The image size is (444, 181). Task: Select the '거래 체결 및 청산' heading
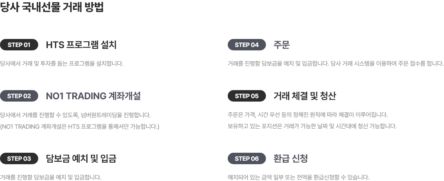click(305, 96)
